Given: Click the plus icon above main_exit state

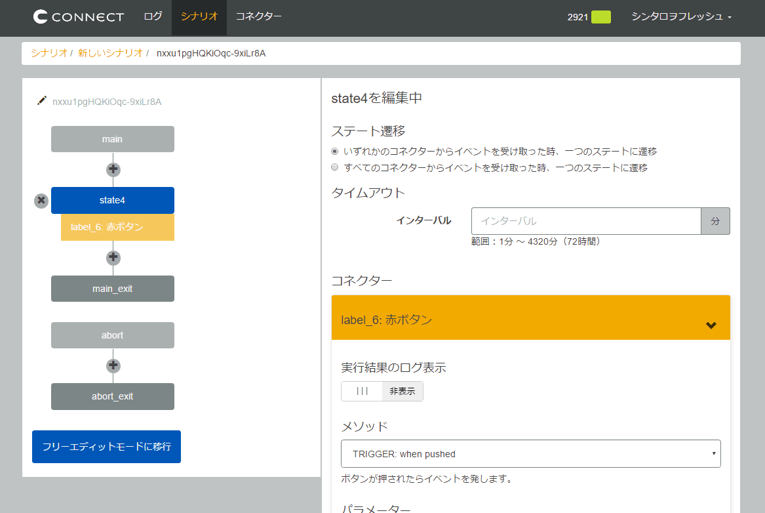Looking at the screenshot, I should (x=113, y=258).
